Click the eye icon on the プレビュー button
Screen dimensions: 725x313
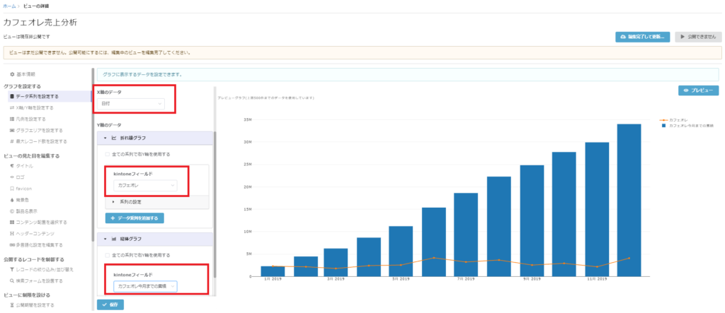(x=686, y=91)
